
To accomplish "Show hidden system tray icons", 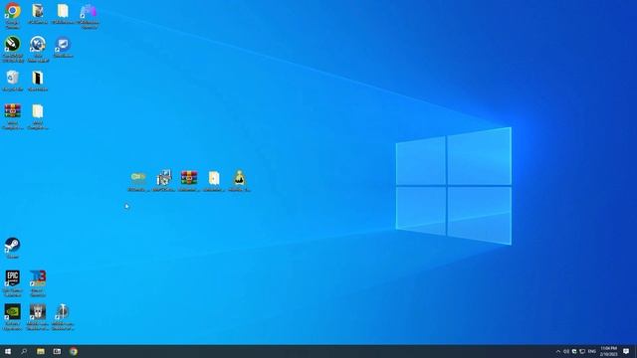I will pyautogui.click(x=558, y=351).
